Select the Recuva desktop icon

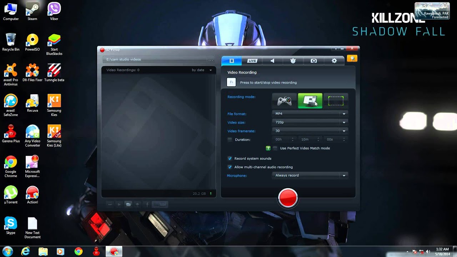(32, 103)
